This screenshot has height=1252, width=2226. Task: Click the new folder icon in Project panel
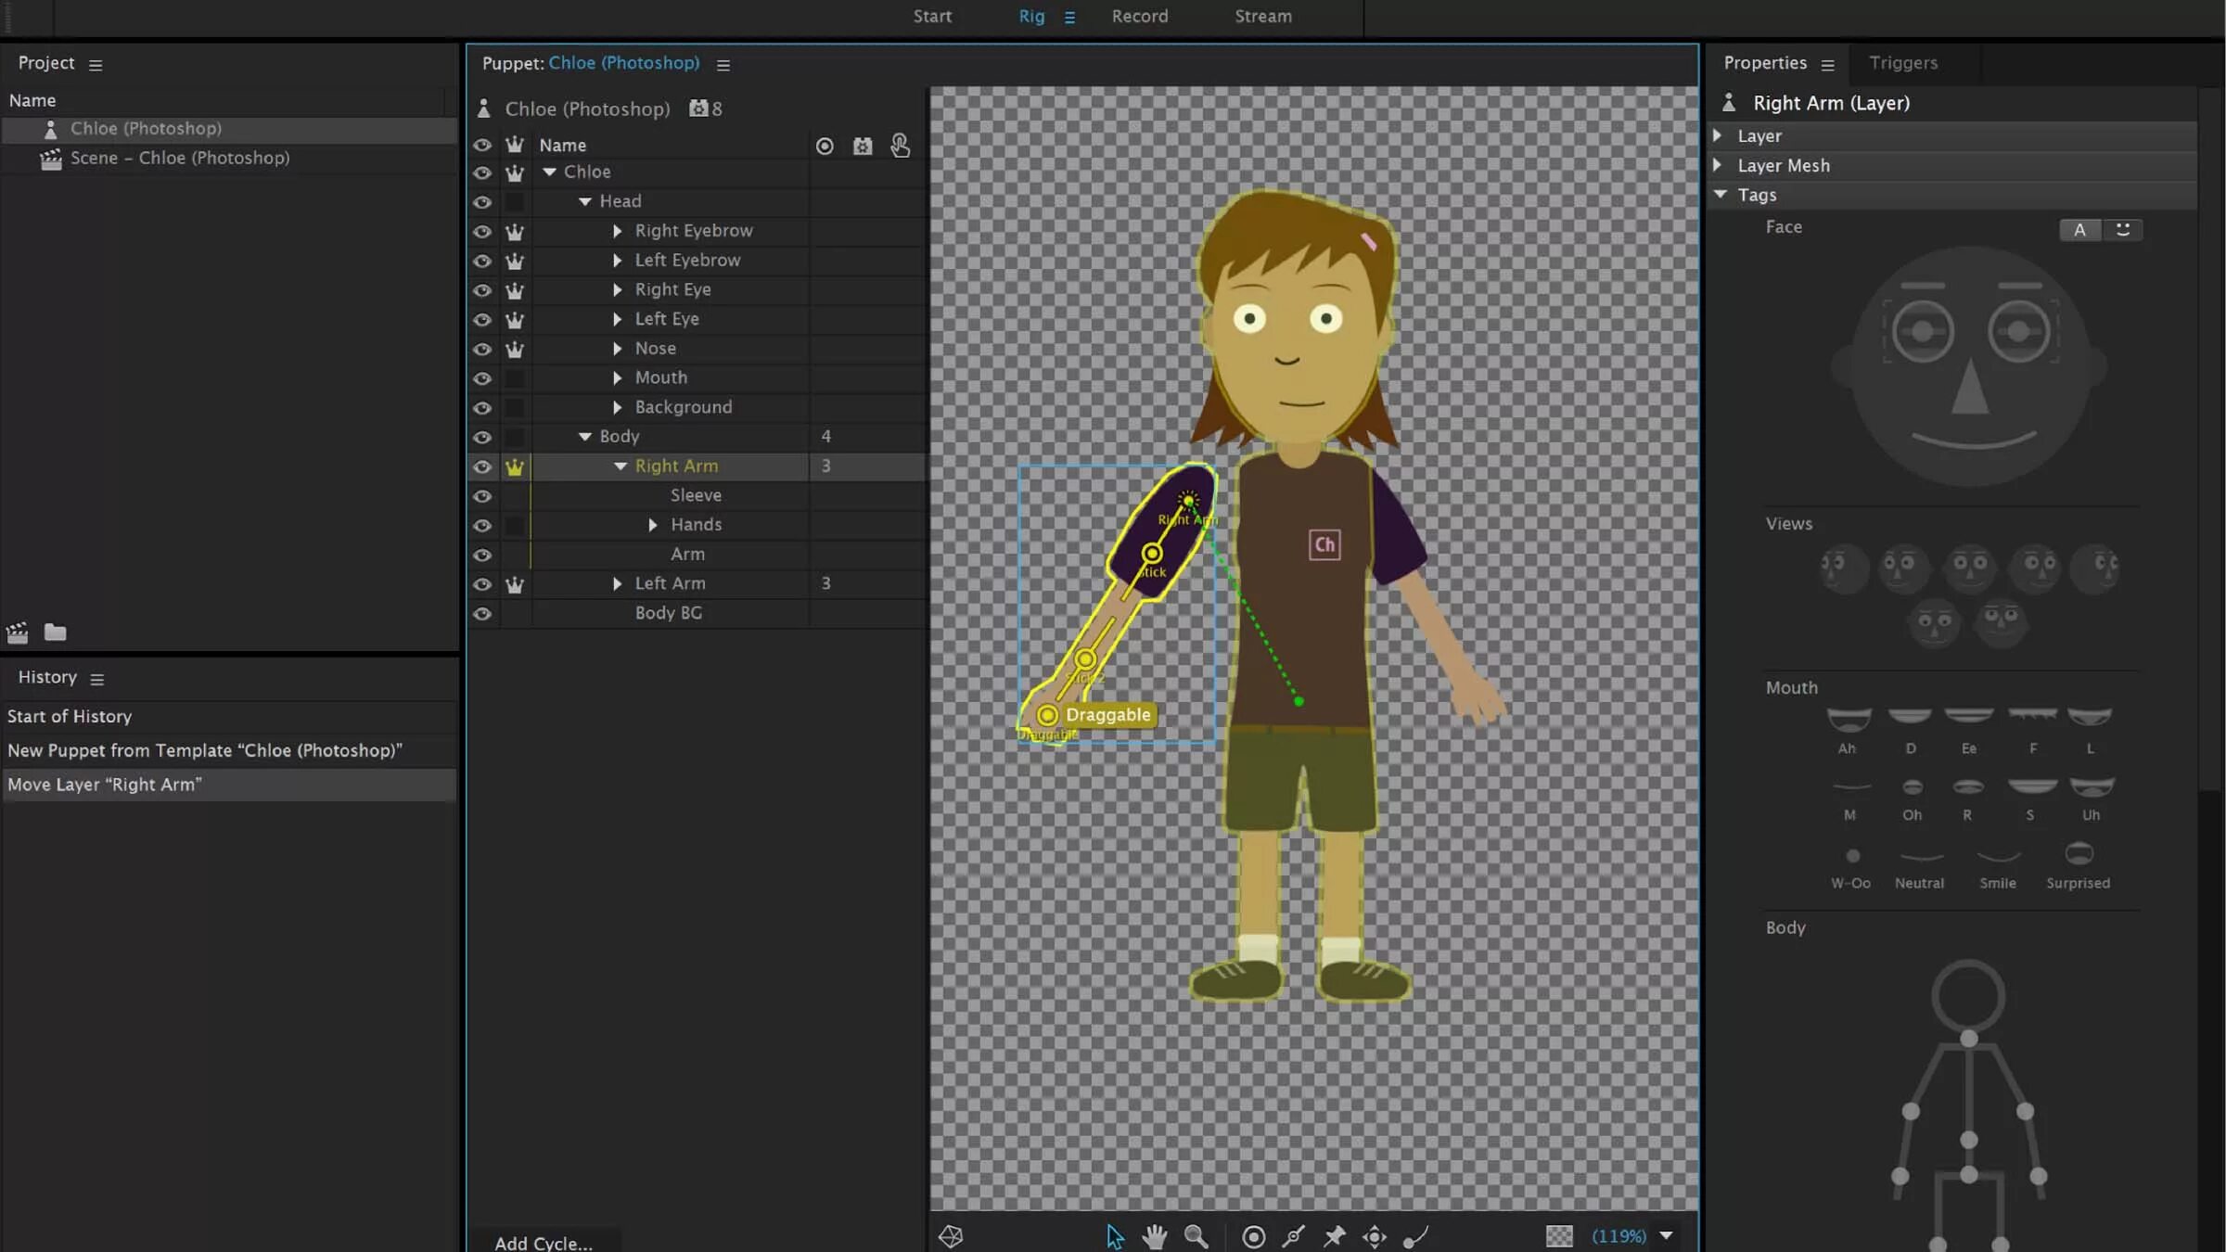point(56,632)
